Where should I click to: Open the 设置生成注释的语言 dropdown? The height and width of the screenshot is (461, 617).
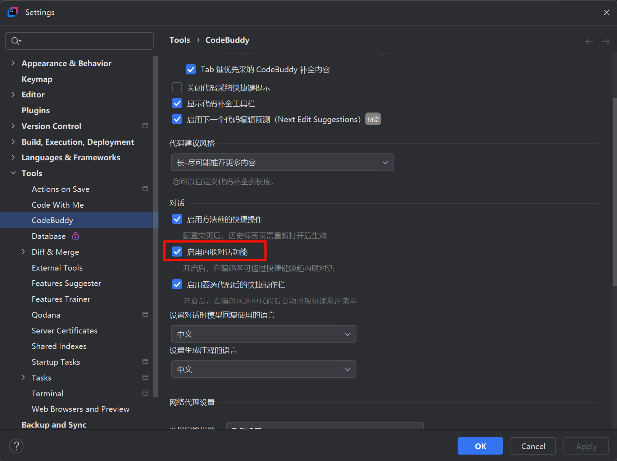coord(263,369)
